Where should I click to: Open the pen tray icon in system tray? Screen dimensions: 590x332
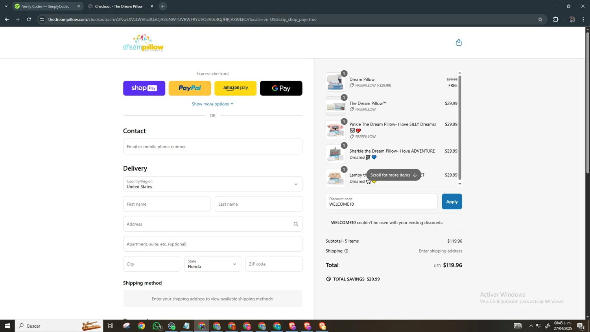point(547,326)
